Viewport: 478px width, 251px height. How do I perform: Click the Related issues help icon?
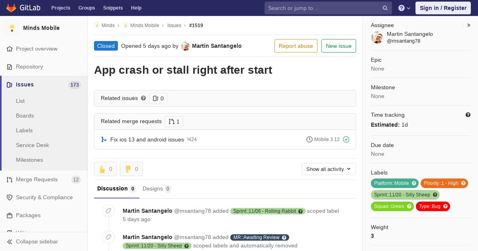click(143, 98)
